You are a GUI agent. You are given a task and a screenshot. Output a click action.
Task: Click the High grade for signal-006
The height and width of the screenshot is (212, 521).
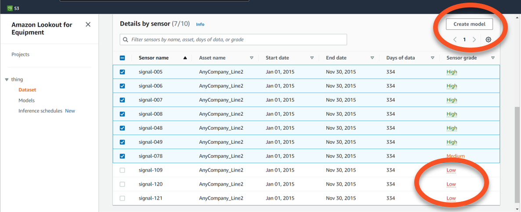(452, 86)
